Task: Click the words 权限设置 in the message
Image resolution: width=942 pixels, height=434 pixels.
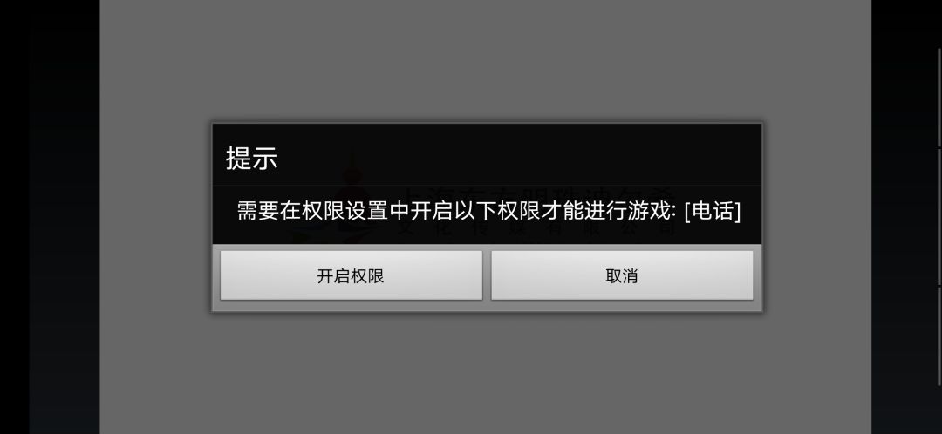Action: coord(345,211)
